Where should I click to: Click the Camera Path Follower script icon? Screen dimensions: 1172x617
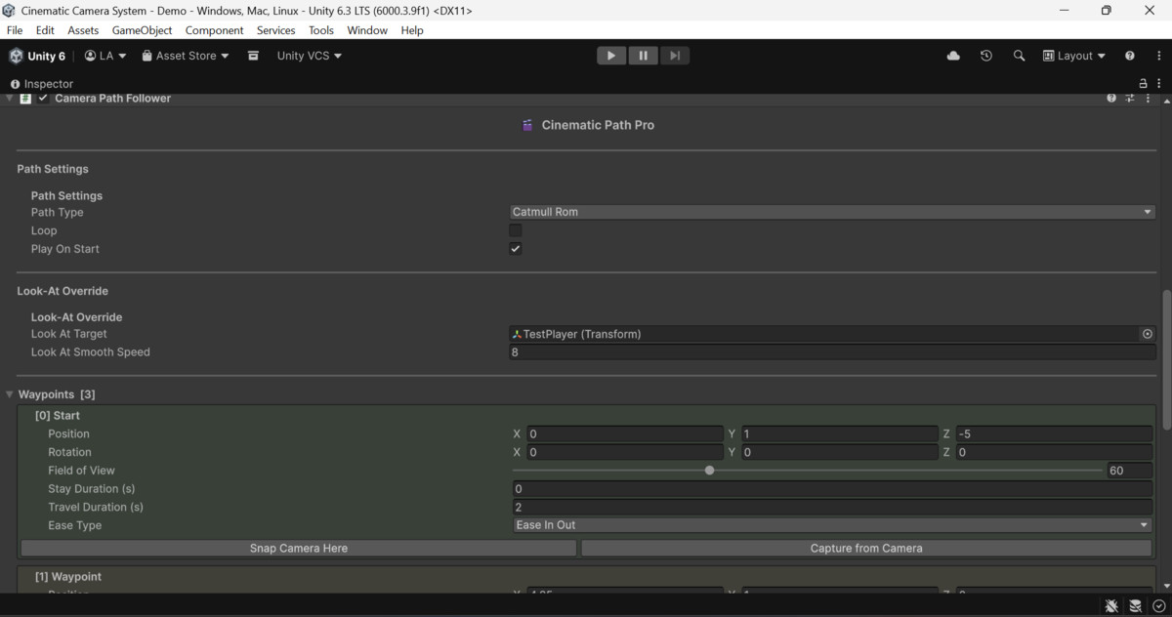(26, 98)
